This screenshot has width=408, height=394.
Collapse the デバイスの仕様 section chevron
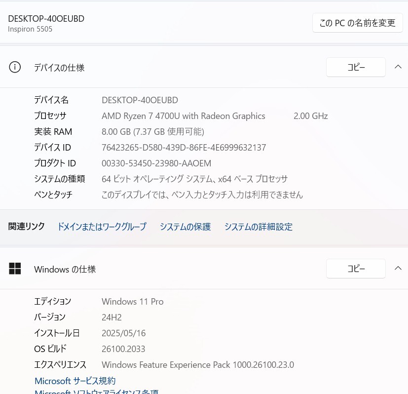(x=398, y=67)
